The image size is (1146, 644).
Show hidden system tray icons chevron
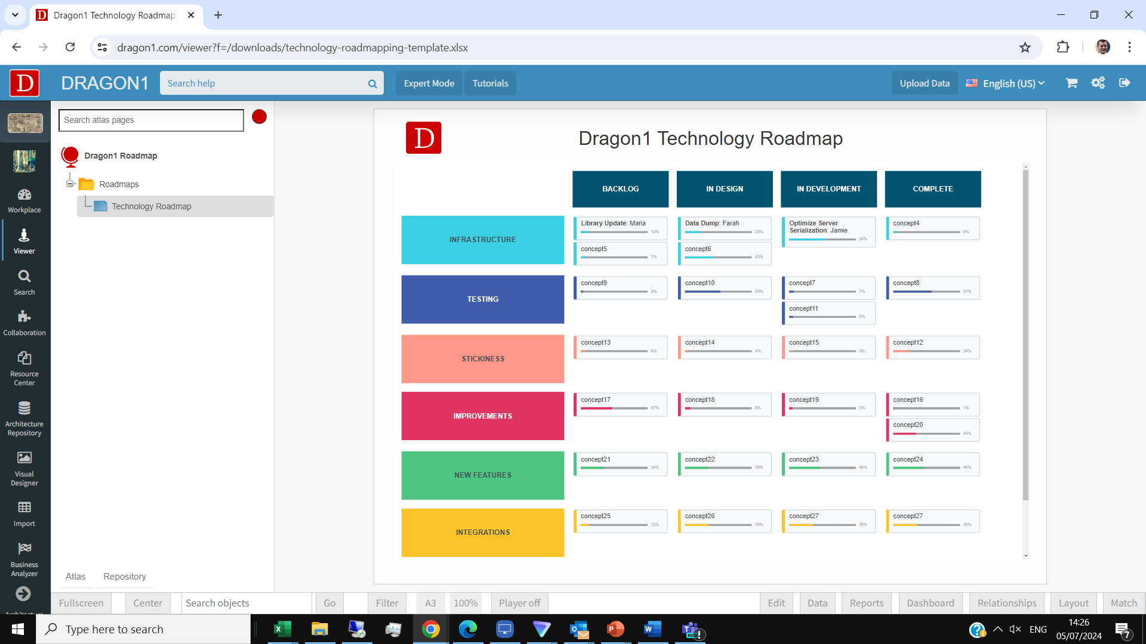998,629
